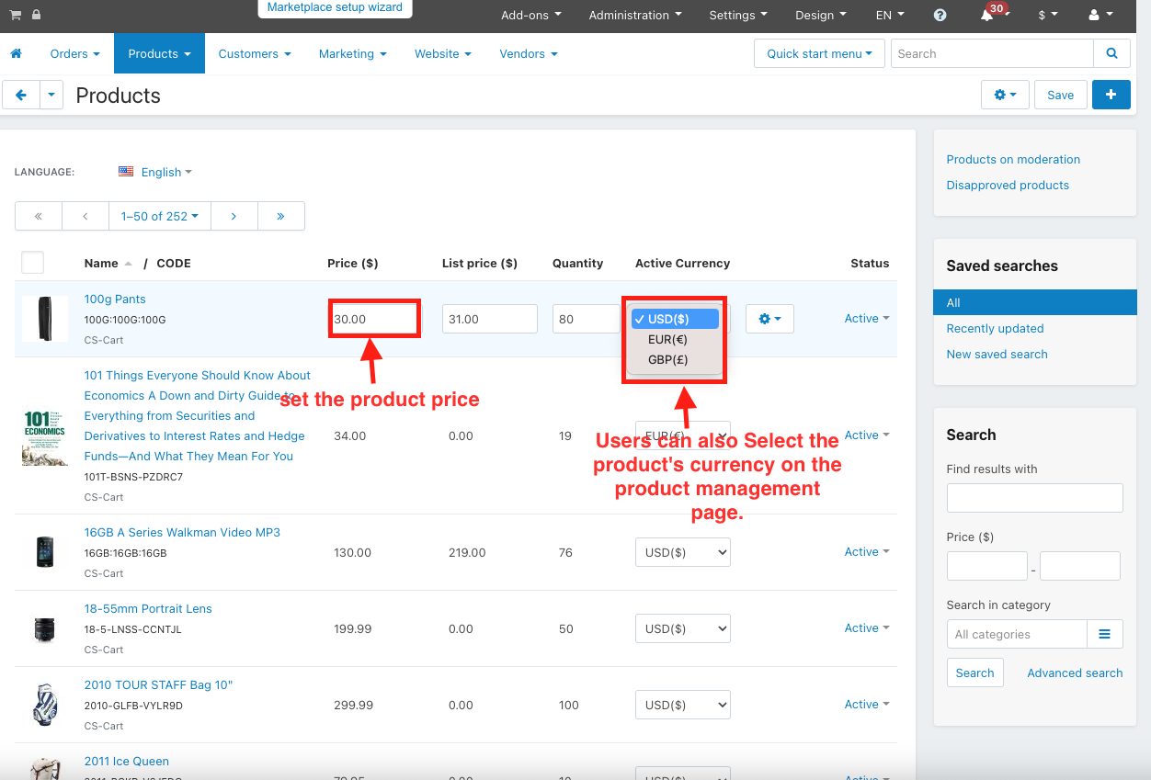
Task: Open currency dropdown for 18-55mm Portrait Lens
Action: click(683, 628)
